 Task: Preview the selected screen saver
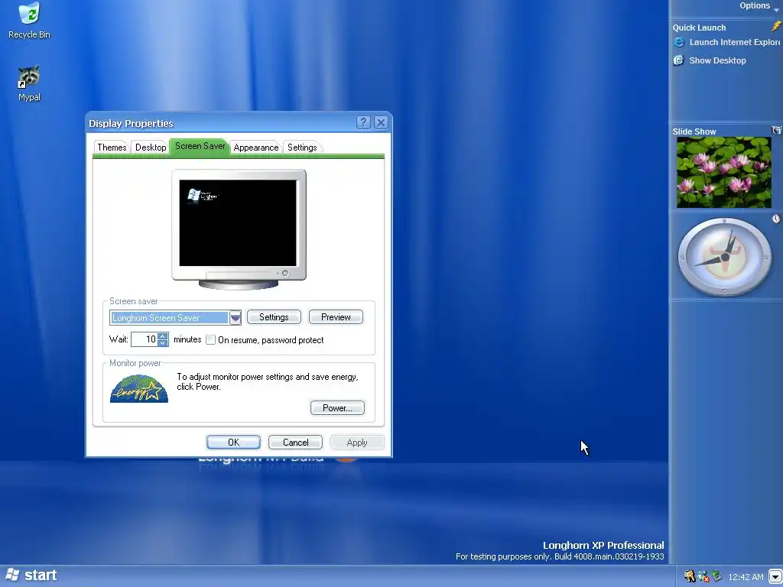pos(336,317)
